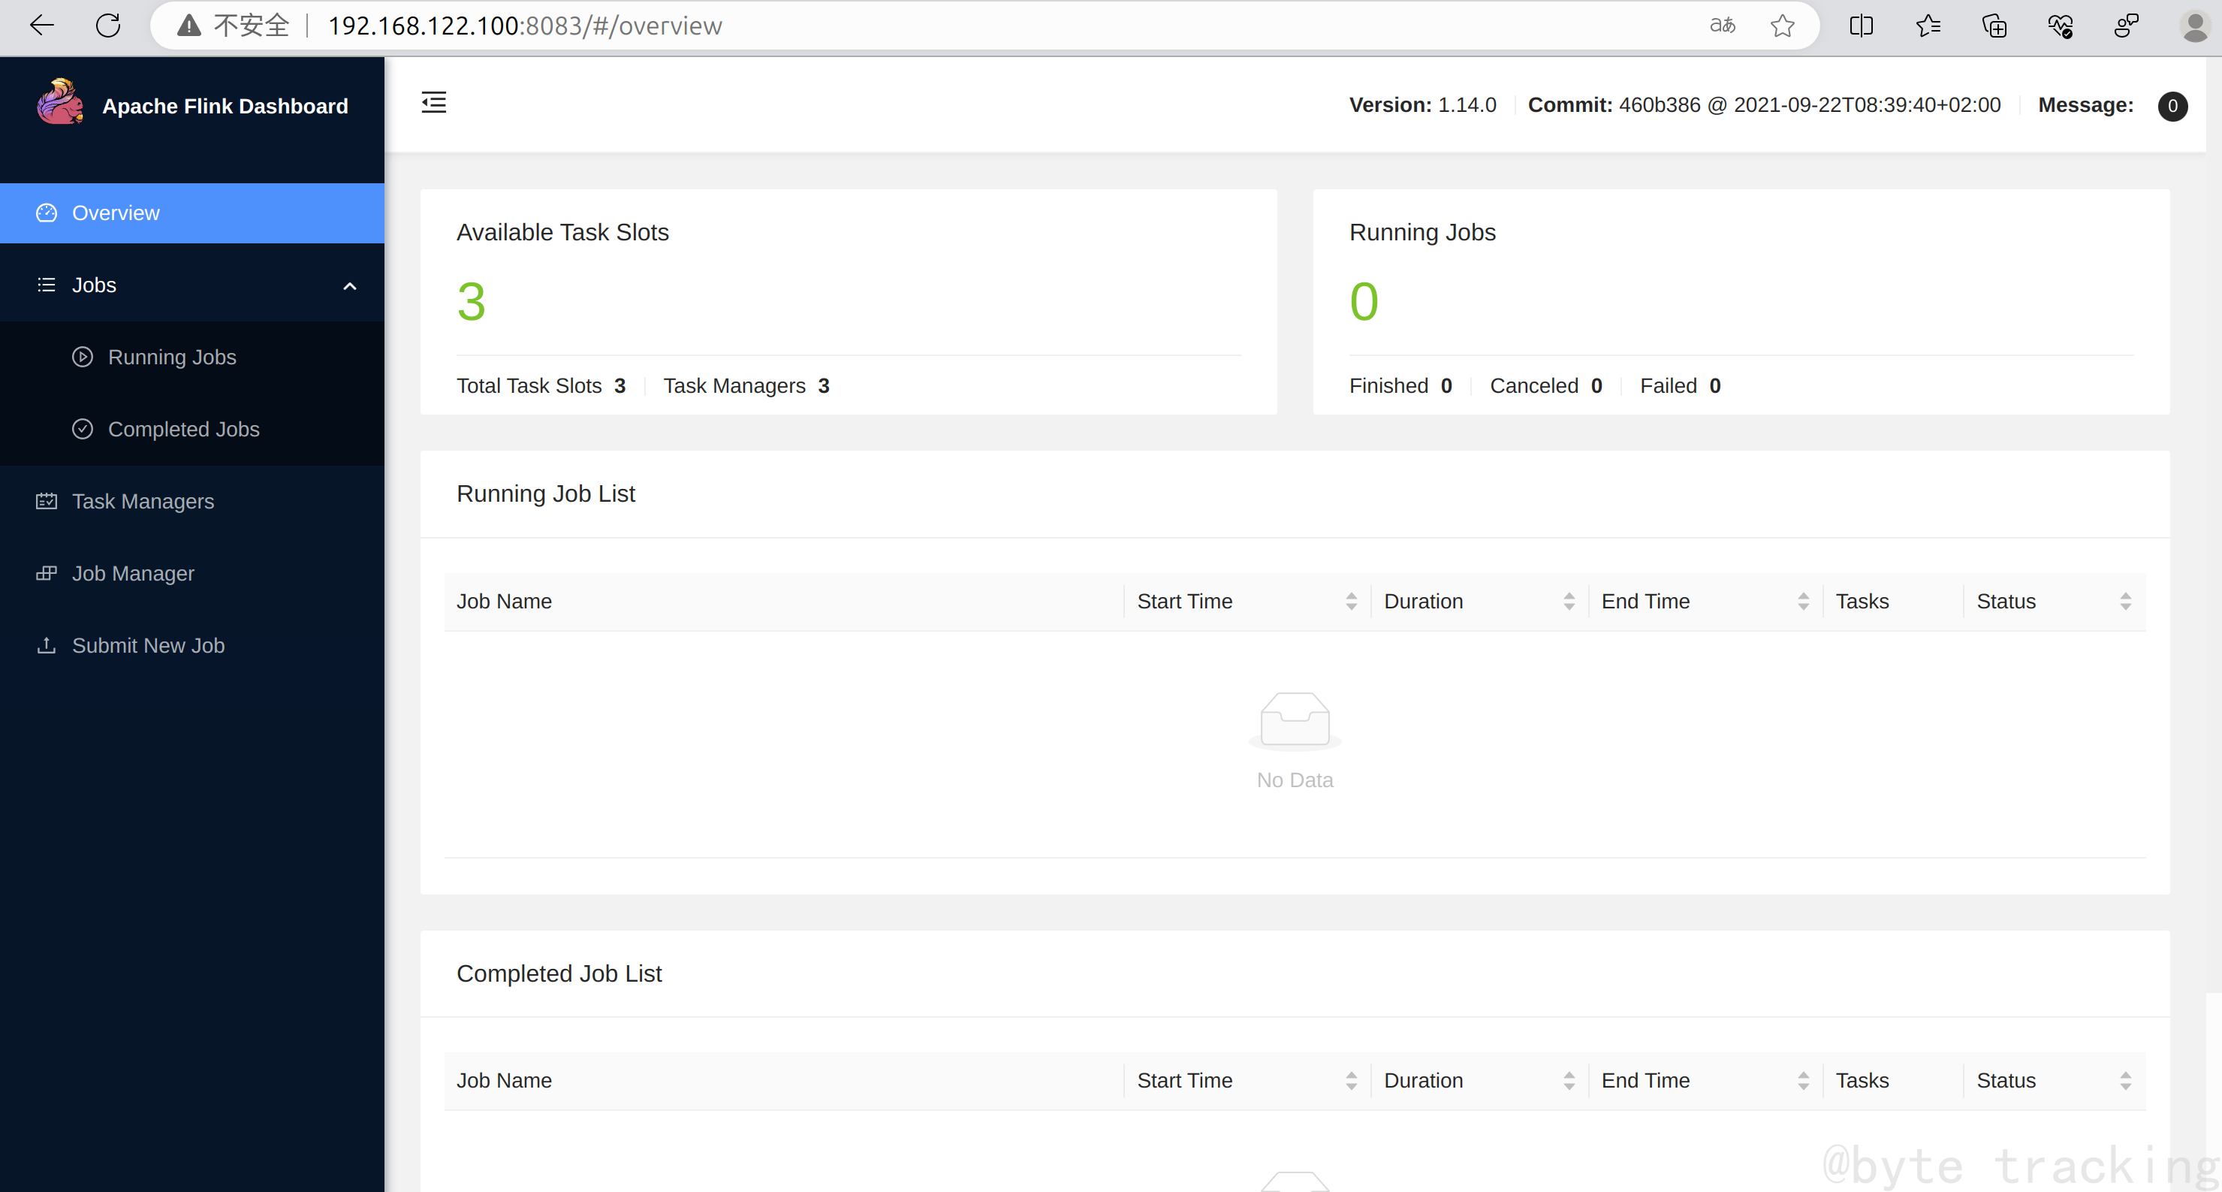Screen dimensions: 2222x1192
Task: Click the browser back arrow
Action: coord(41,25)
